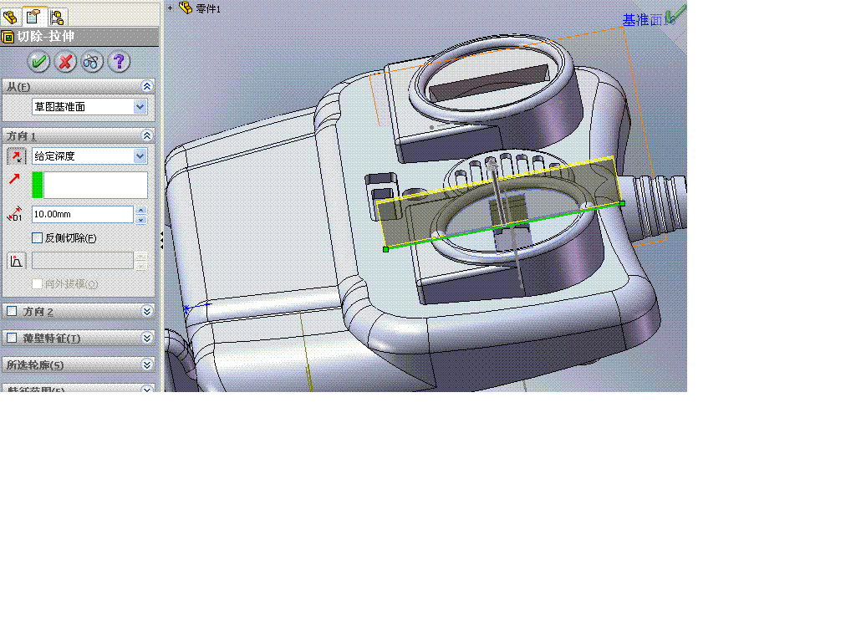Click the detailed preview glasses icon
This screenshot has height=642, width=856.
coord(92,62)
